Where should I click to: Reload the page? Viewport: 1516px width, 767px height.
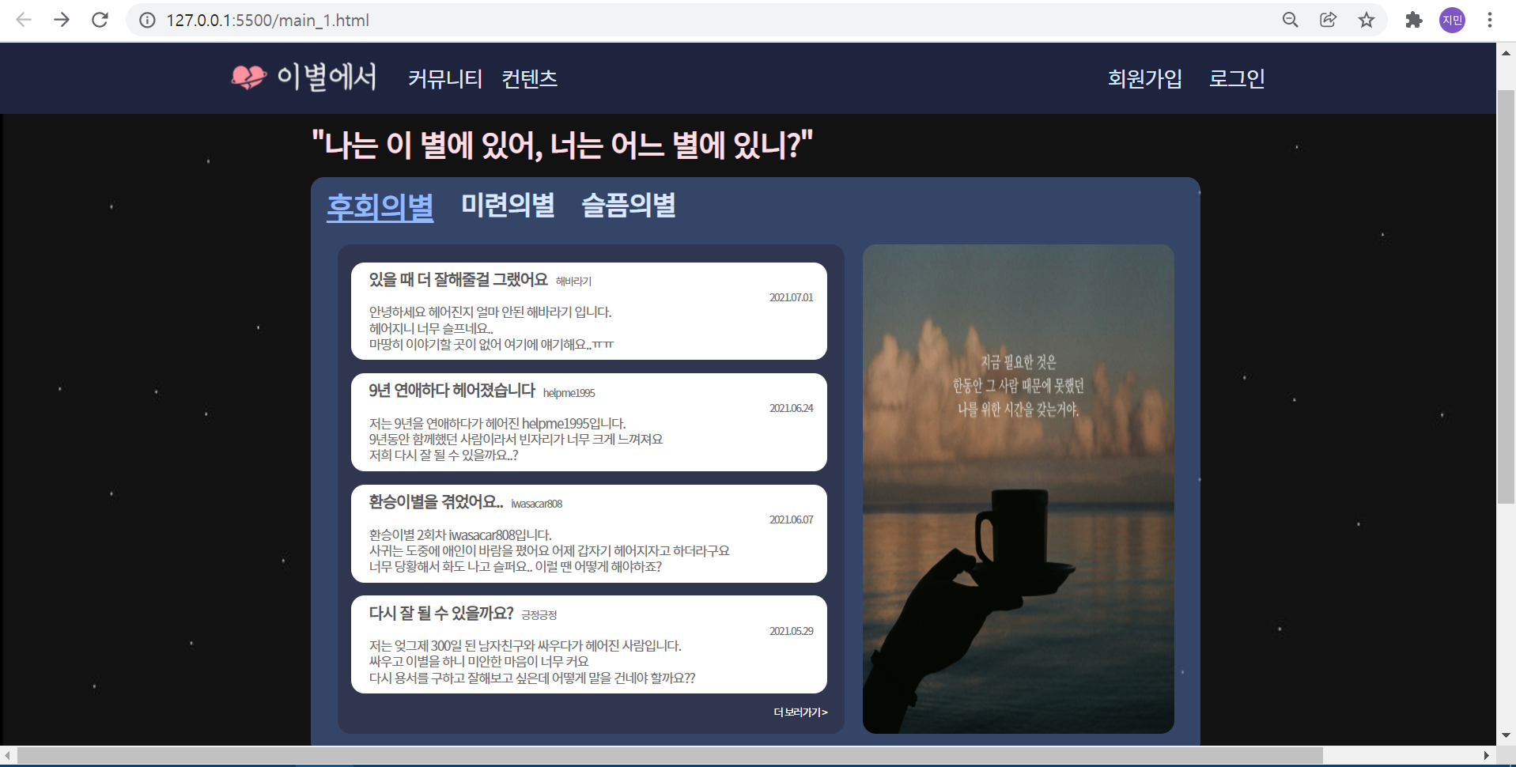100,20
